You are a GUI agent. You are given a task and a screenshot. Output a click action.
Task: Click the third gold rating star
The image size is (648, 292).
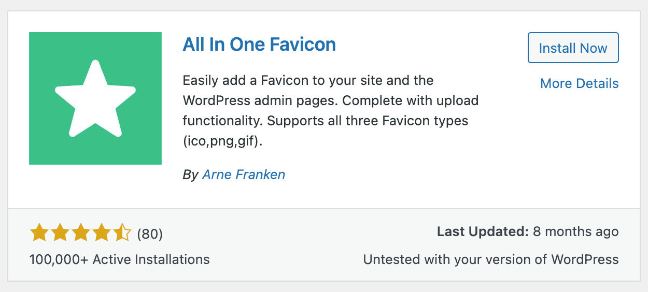(81, 233)
